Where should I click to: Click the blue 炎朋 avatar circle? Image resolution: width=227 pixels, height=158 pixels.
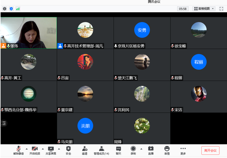pyautogui.click(x=85, y=126)
